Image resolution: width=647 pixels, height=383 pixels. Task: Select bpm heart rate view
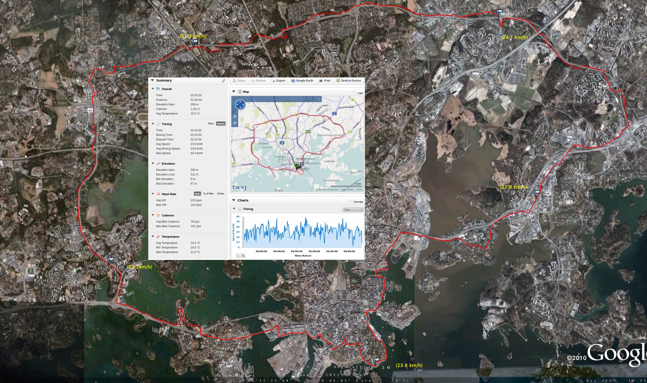pos(198,194)
